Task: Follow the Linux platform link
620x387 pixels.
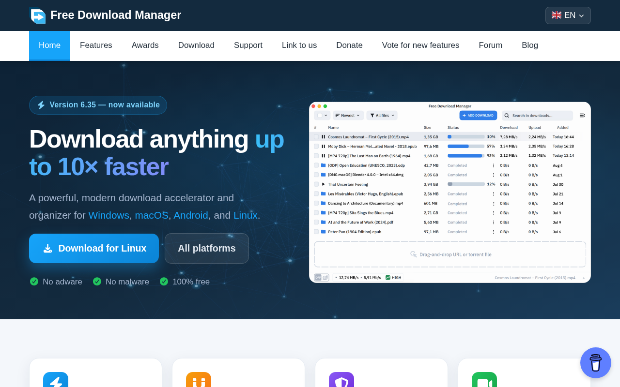Action: (x=246, y=215)
